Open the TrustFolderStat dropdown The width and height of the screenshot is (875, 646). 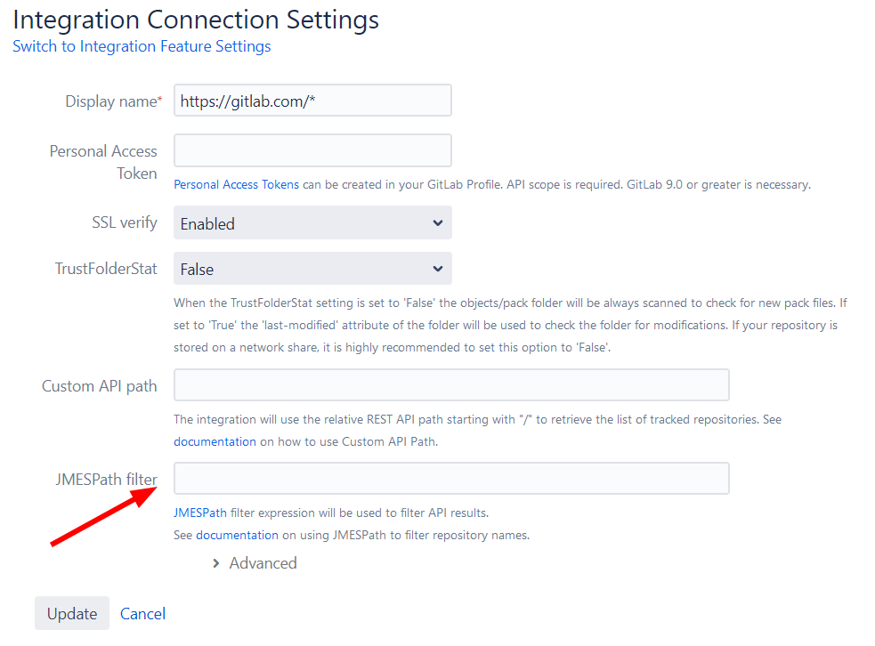pyautogui.click(x=312, y=268)
